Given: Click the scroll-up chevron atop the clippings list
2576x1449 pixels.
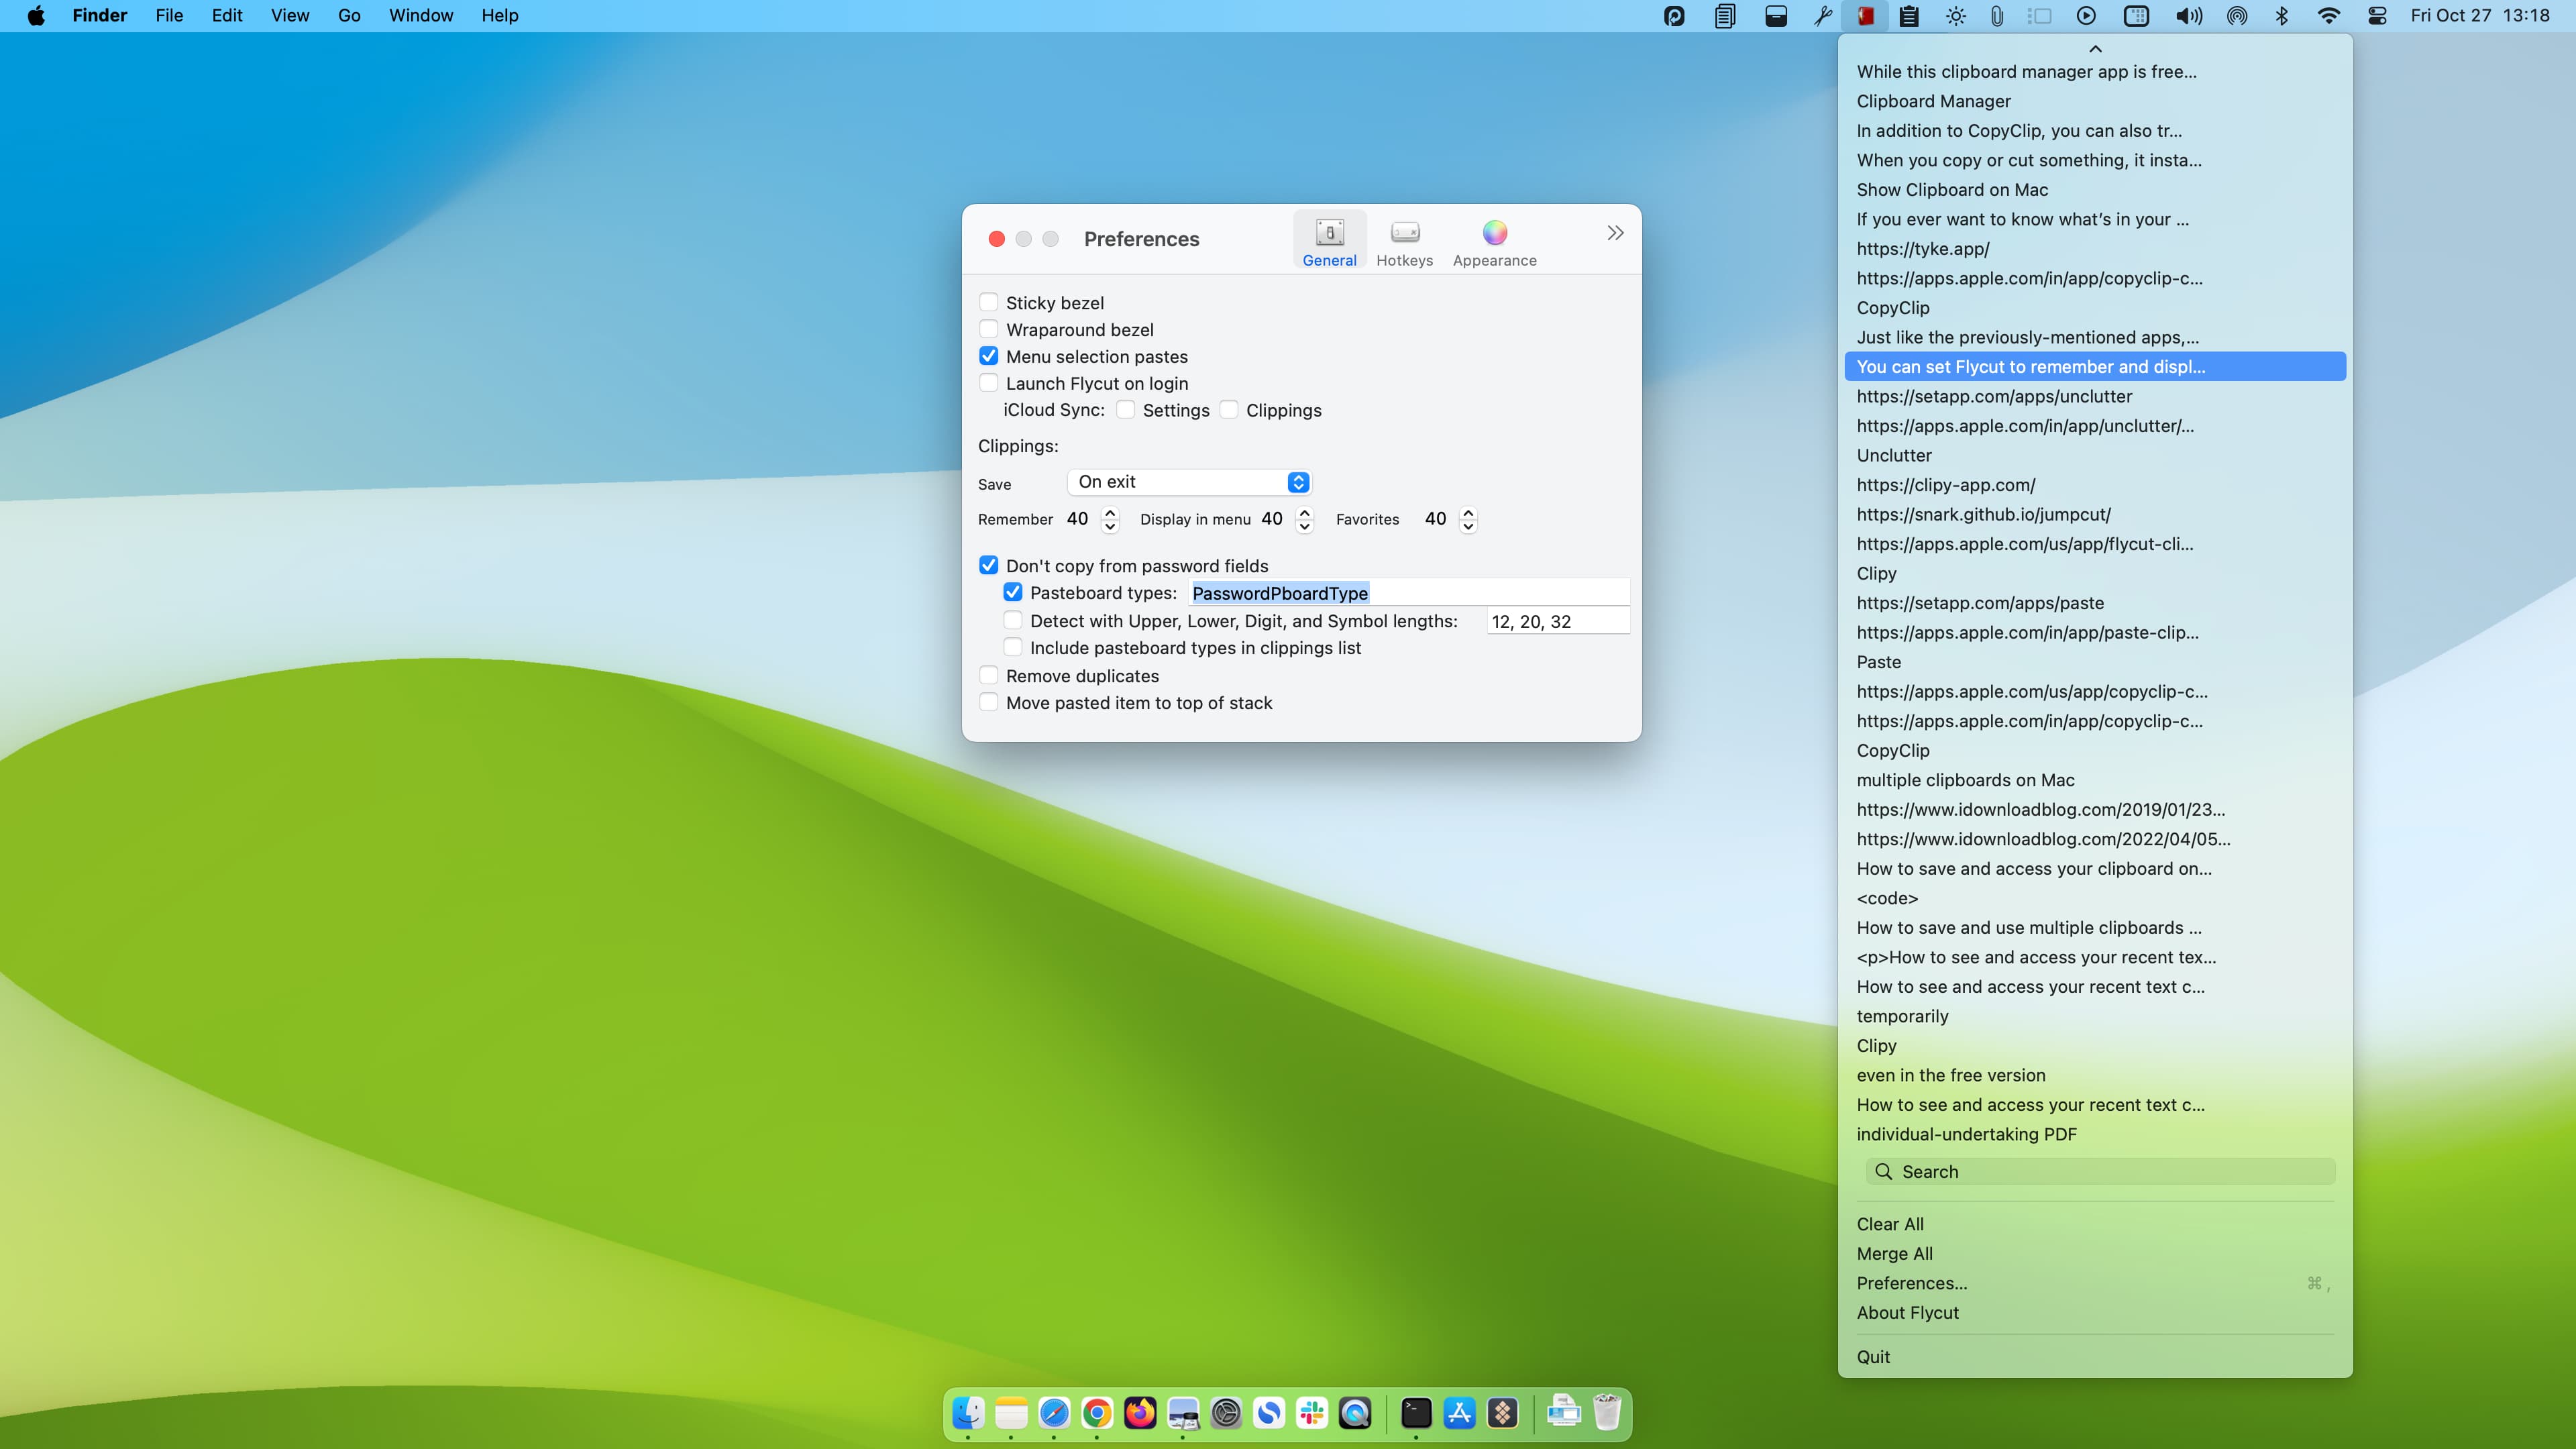Looking at the screenshot, I should pos(2094,48).
